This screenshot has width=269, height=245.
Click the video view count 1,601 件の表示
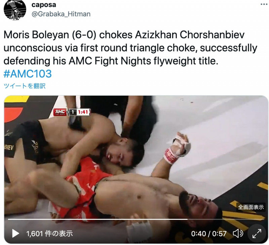click(49, 234)
